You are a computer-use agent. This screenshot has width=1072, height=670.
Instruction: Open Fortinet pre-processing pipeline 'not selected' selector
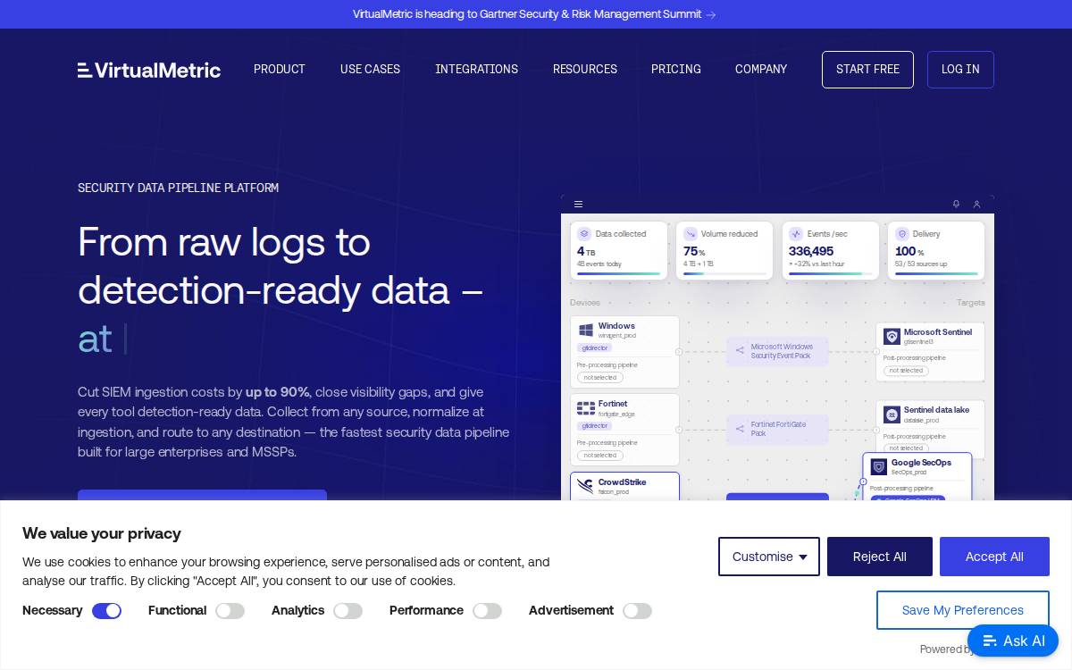tap(599, 456)
